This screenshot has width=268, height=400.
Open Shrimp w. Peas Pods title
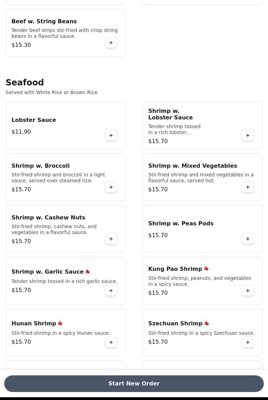[x=181, y=223]
